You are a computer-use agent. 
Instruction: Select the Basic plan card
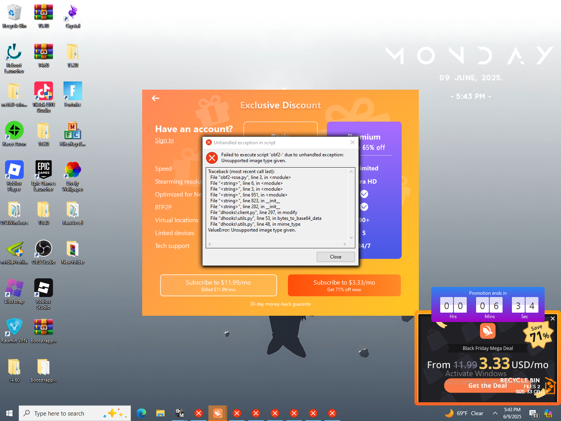(x=280, y=129)
